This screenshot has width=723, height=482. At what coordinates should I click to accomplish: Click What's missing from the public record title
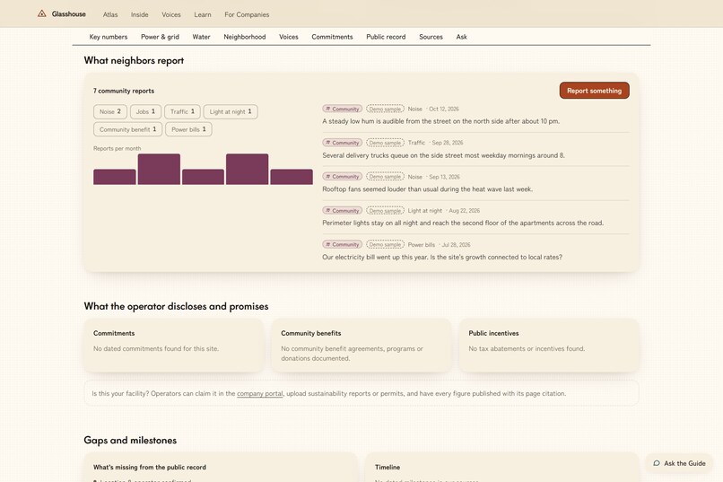point(150,468)
